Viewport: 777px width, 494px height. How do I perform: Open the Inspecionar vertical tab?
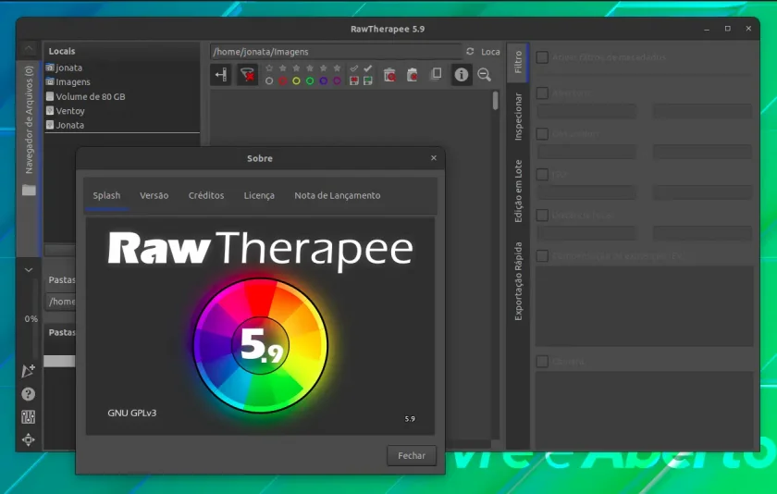518,117
